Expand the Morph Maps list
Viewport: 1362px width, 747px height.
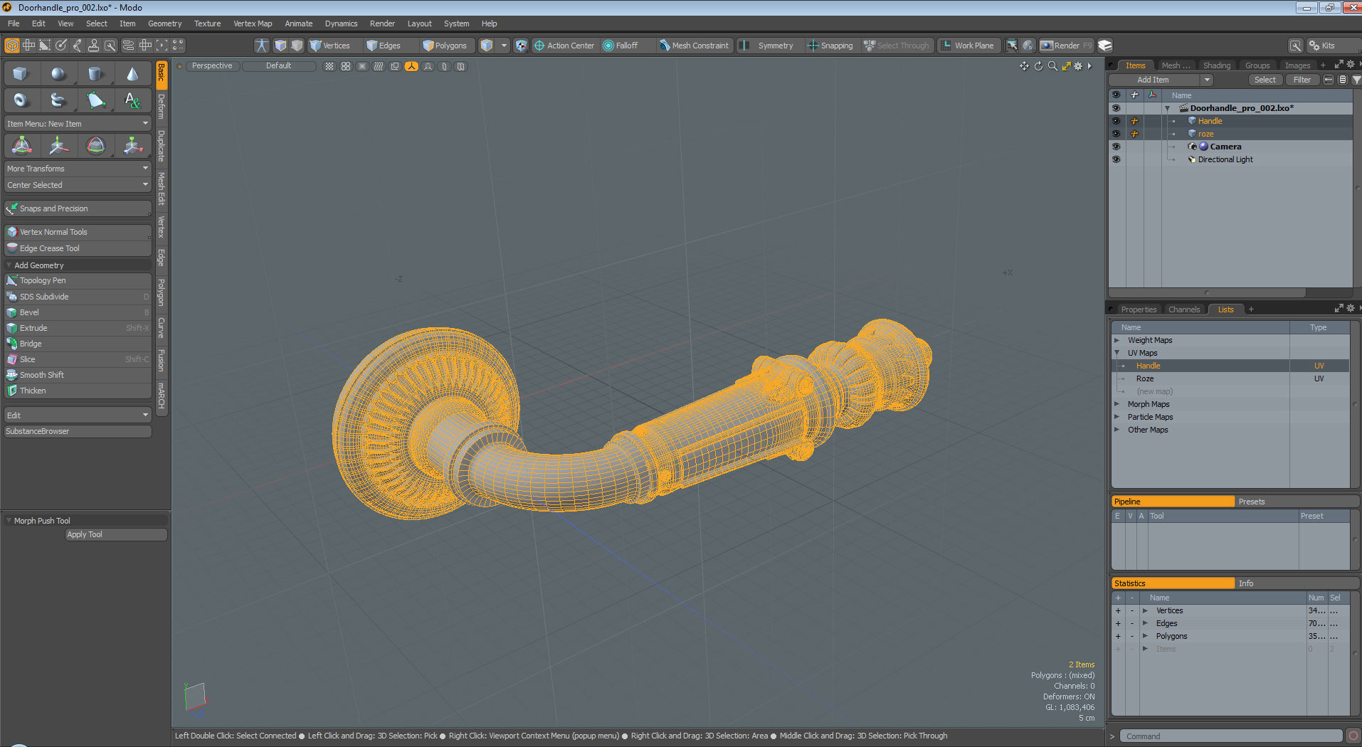click(x=1117, y=404)
